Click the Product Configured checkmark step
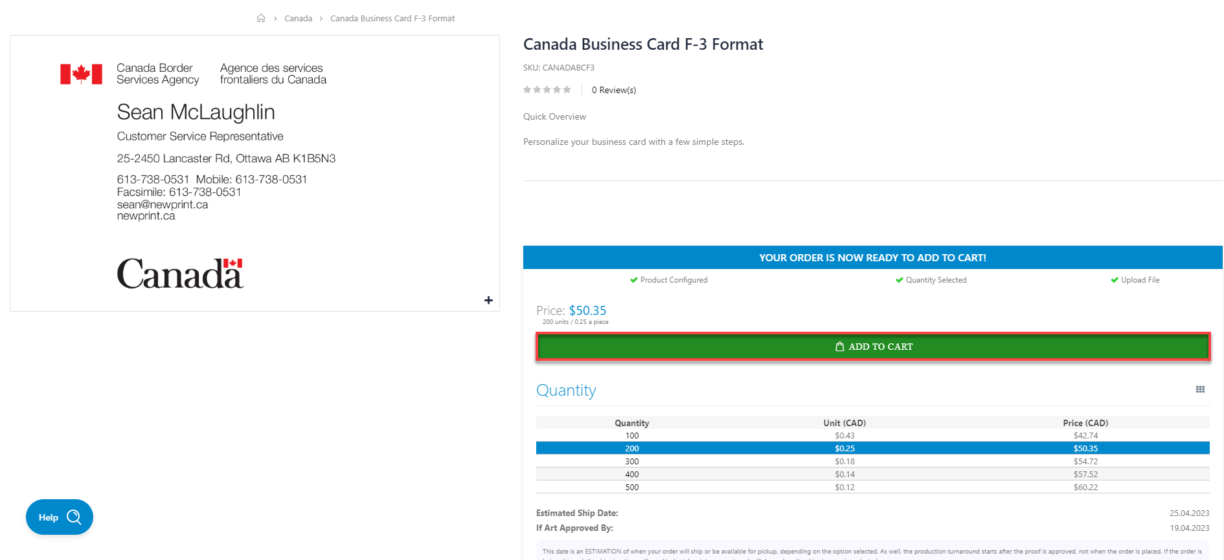Image resolution: width=1224 pixels, height=560 pixels. [669, 280]
